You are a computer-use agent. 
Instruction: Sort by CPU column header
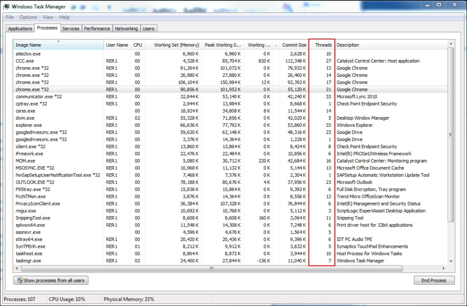[x=138, y=45]
